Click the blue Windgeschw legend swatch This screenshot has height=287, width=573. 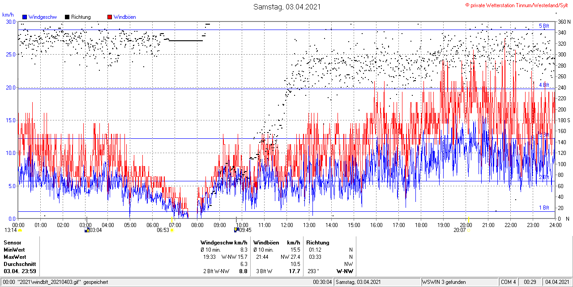(25, 17)
